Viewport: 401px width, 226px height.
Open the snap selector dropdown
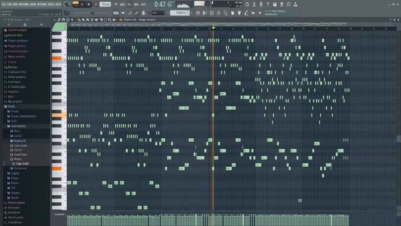[x=158, y=13]
